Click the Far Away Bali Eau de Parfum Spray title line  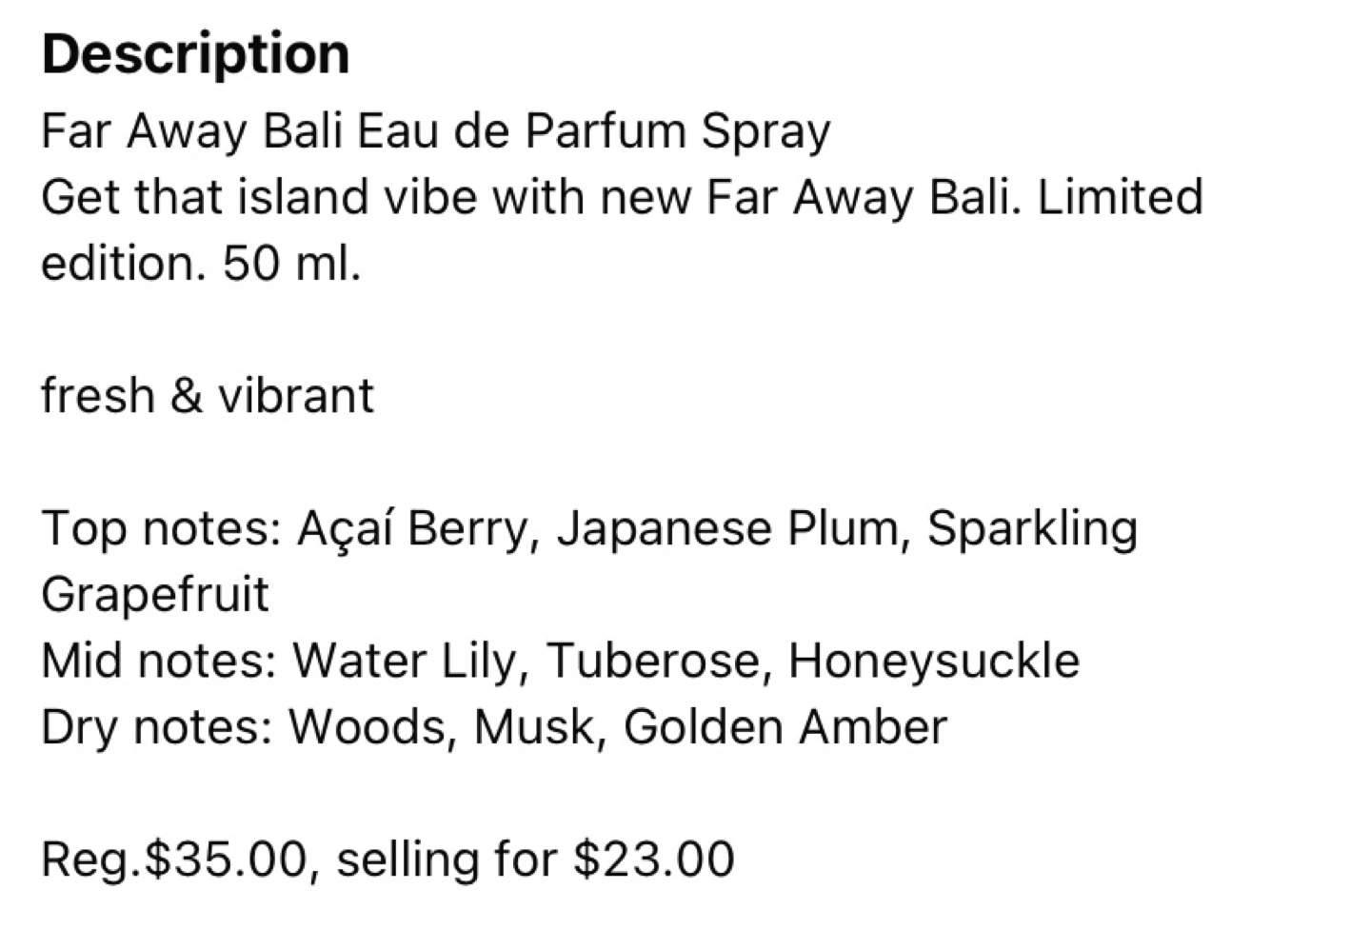[x=436, y=131]
